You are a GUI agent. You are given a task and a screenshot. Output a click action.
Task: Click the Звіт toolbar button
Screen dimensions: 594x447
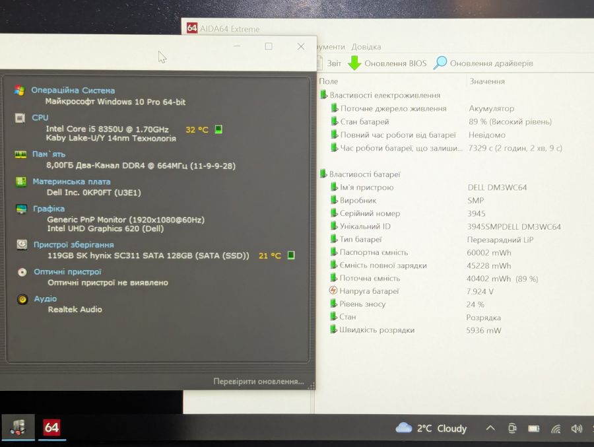pos(329,63)
